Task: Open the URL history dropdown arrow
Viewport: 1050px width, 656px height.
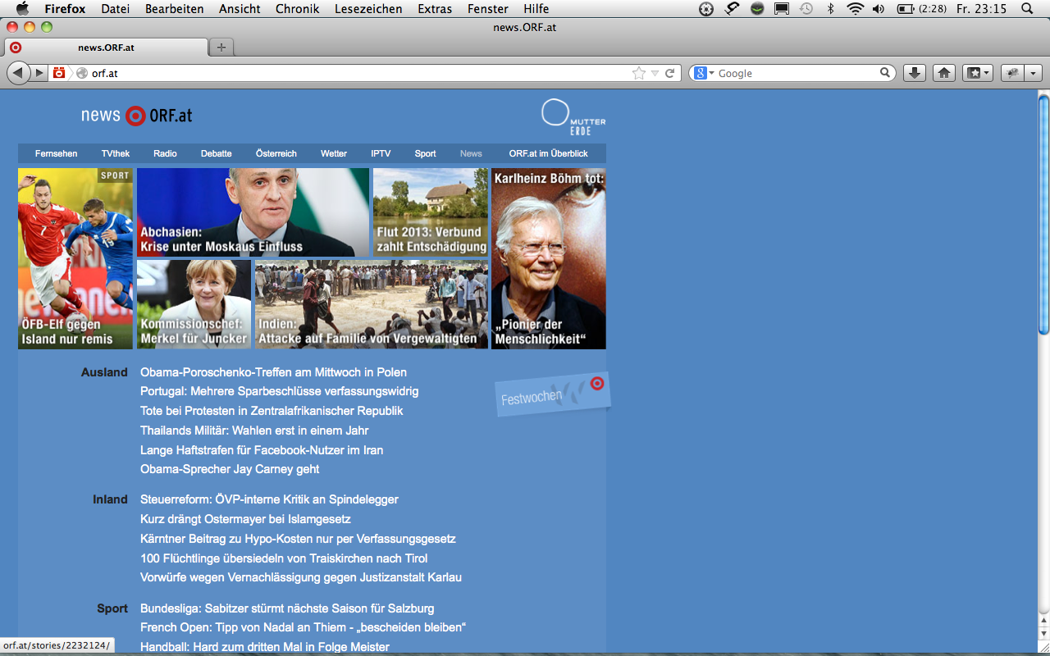Action: [655, 73]
